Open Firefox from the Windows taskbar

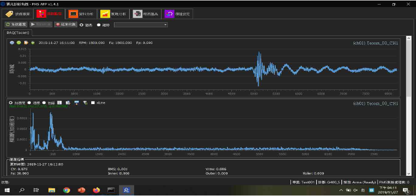97,190
